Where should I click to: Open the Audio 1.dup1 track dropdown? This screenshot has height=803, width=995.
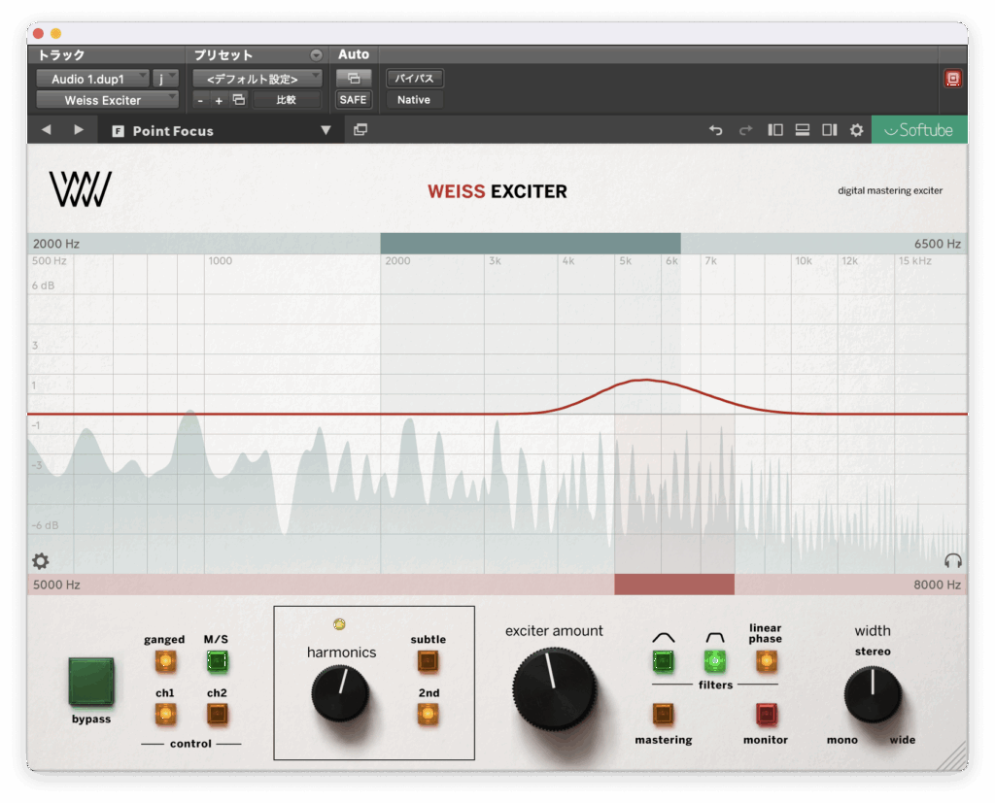click(92, 79)
